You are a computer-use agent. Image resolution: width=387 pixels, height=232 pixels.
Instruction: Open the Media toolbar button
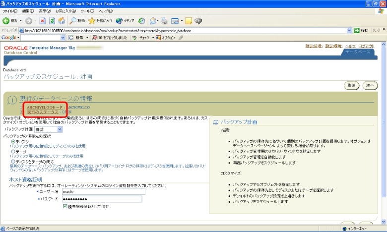[125, 21]
